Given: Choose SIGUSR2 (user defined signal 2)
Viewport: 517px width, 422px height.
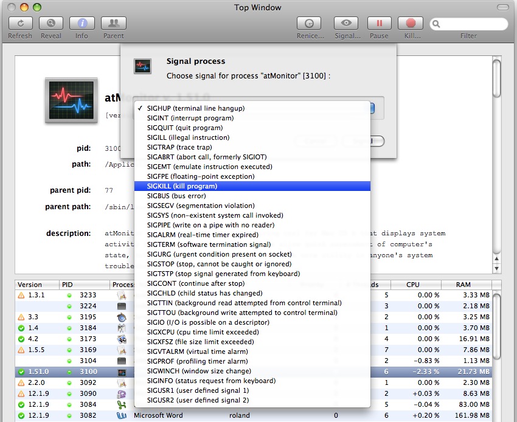Looking at the screenshot, I should pos(198,400).
